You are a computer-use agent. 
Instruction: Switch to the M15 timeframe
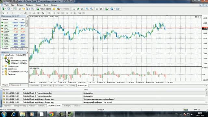click(58, 13)
